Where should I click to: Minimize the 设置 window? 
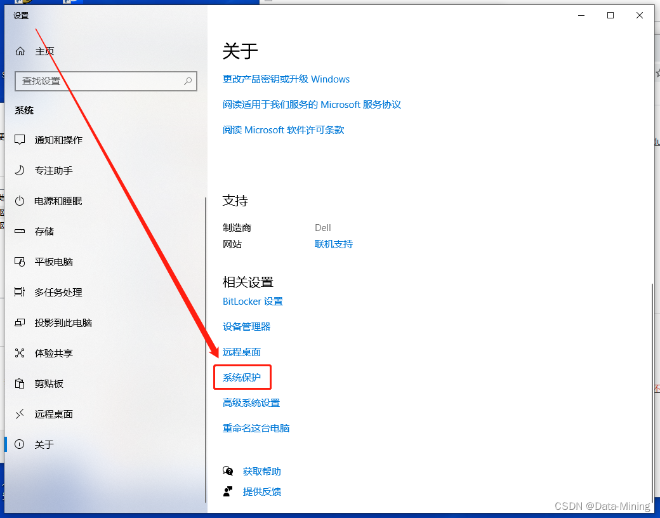pyautogui.click(x=581, y=16)
